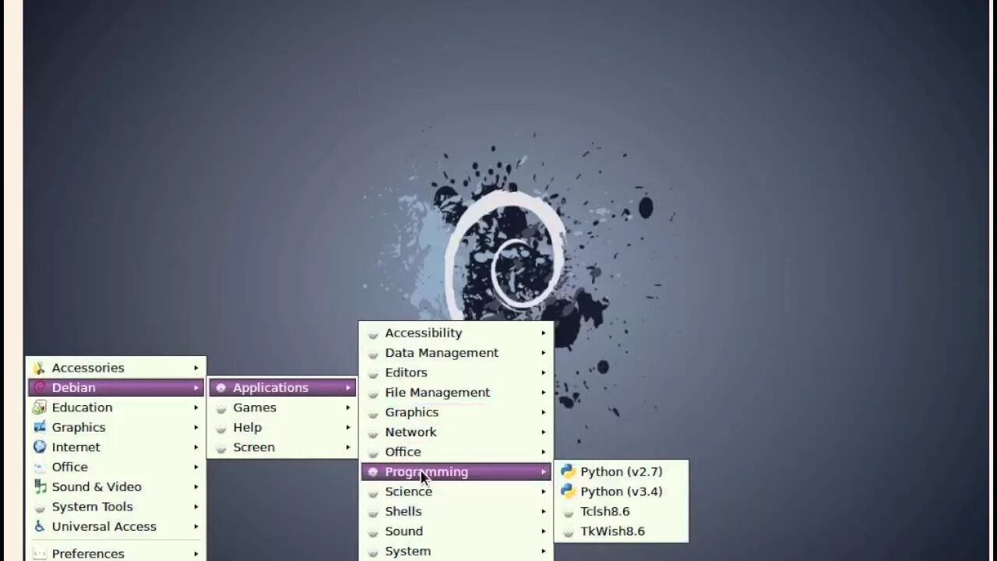Click the File Management category icon
This screenshot has width=997, height=561.
pyautogui.click(x=372, y=393)
